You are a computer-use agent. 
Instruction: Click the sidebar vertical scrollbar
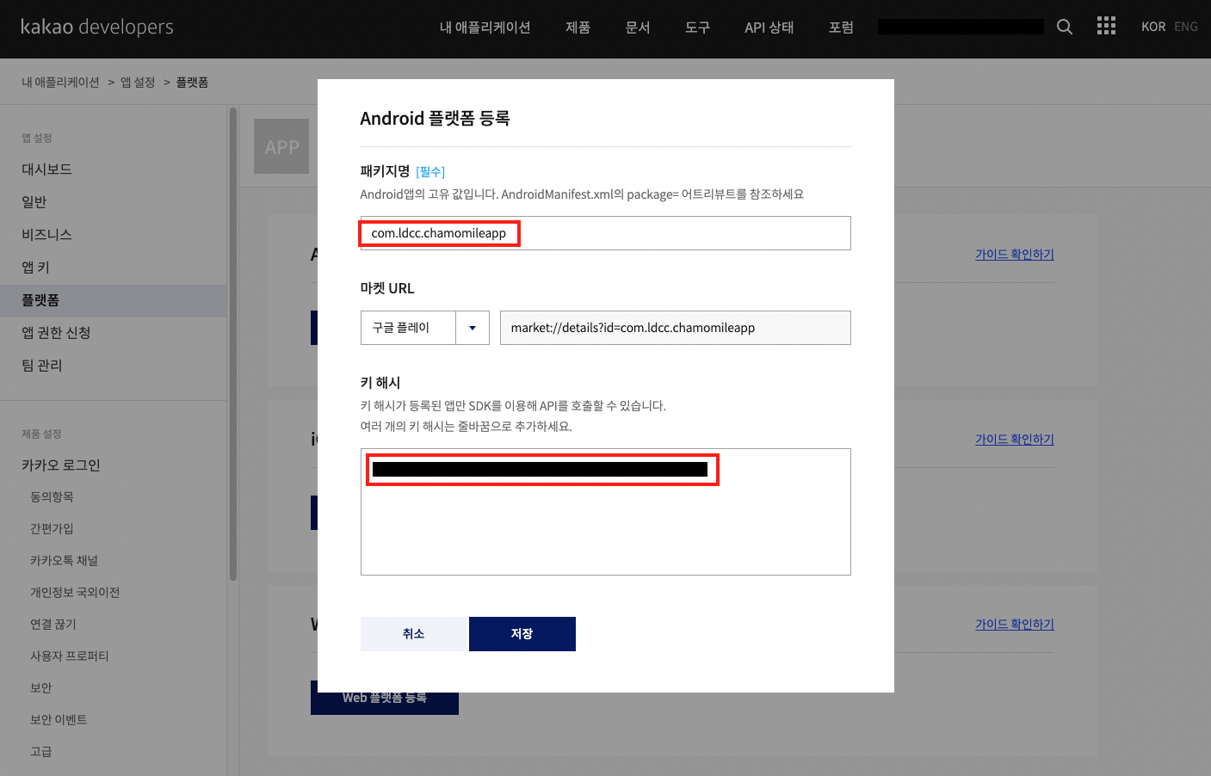232,344
